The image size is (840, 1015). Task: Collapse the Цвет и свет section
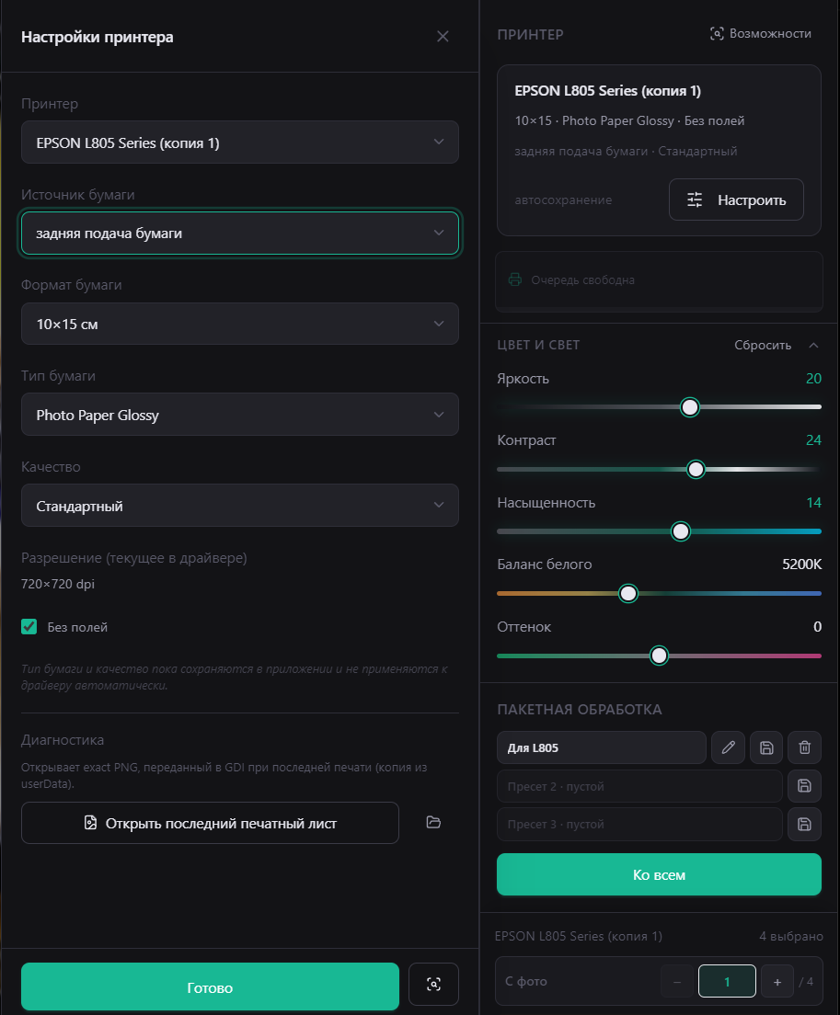813,345
